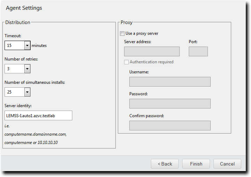Toggle the Authentication required checkbox
Screen dimensions: 251x177
[x=127, y=62]
